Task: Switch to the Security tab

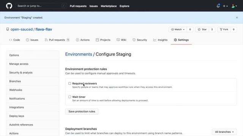Action: (x=140, y=40)
